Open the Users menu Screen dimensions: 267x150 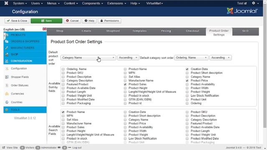coord(37,3)
